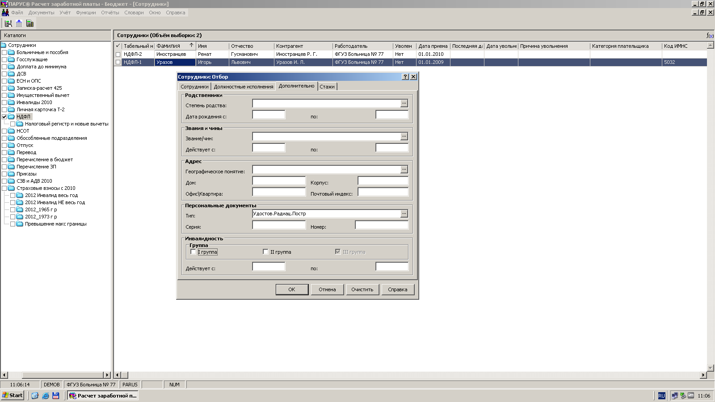Select the Налоговый регистр и новые вычеты folder
This screenshot has width=715, height=402.
click(67, 124)
